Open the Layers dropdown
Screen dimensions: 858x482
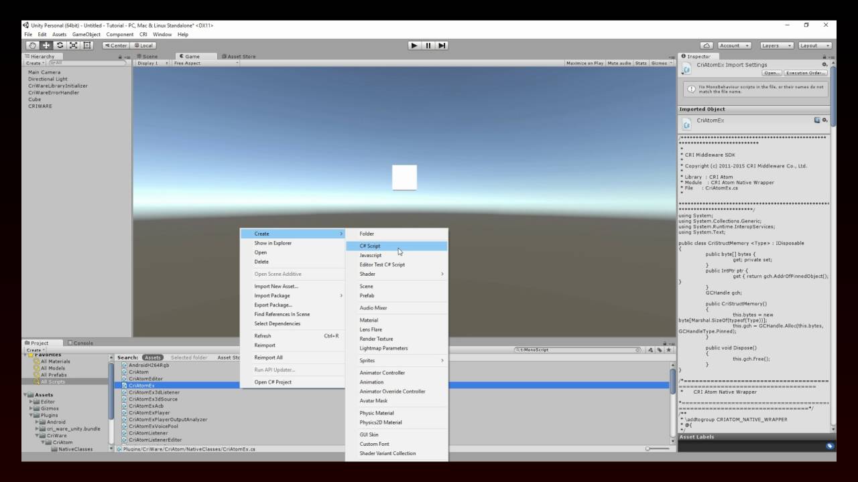(x=776, y=46)
